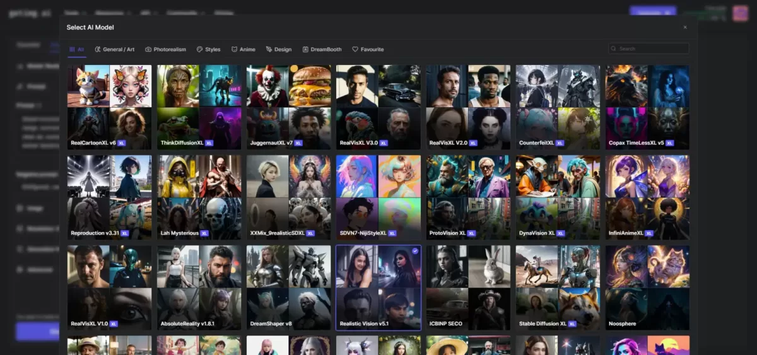The width and height of the screenshot is (757, 355).
Task: Select the SDVN7-NijiStyleXL model card
Action: tap(378, 197)
